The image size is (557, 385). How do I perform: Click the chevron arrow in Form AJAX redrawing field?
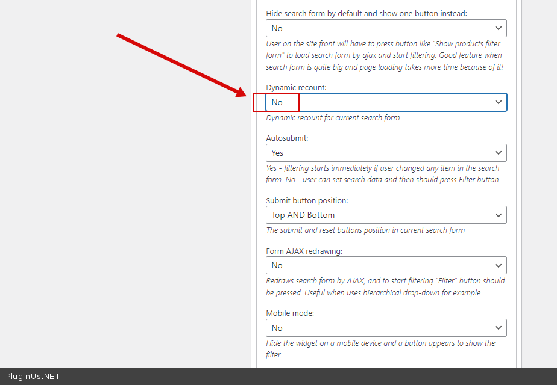click(499, 265)
